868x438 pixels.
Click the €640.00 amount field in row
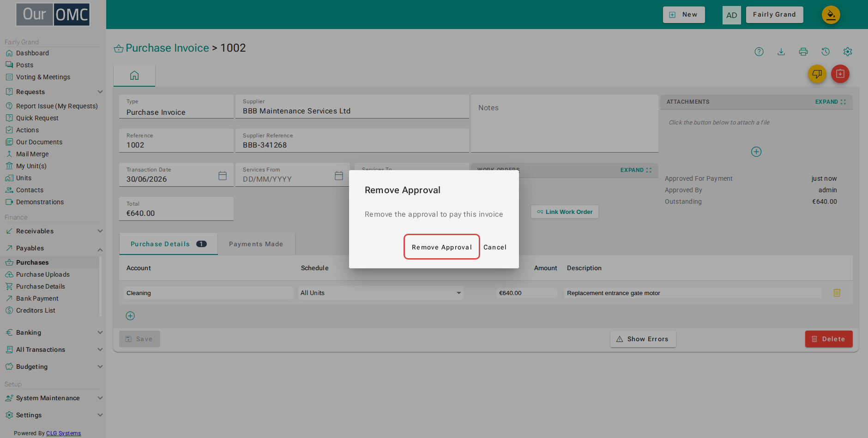(x=526, y=293)
